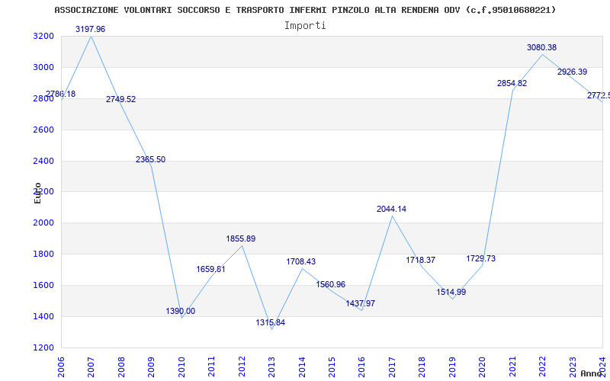Click the 1390.00 data label

coord(181,312)
